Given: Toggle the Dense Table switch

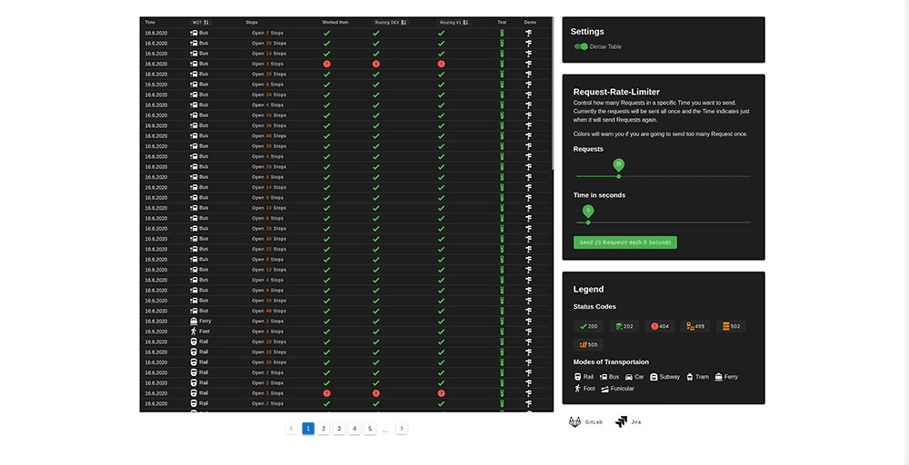Looking at the screenshot, I should click(x=581, y=46).
